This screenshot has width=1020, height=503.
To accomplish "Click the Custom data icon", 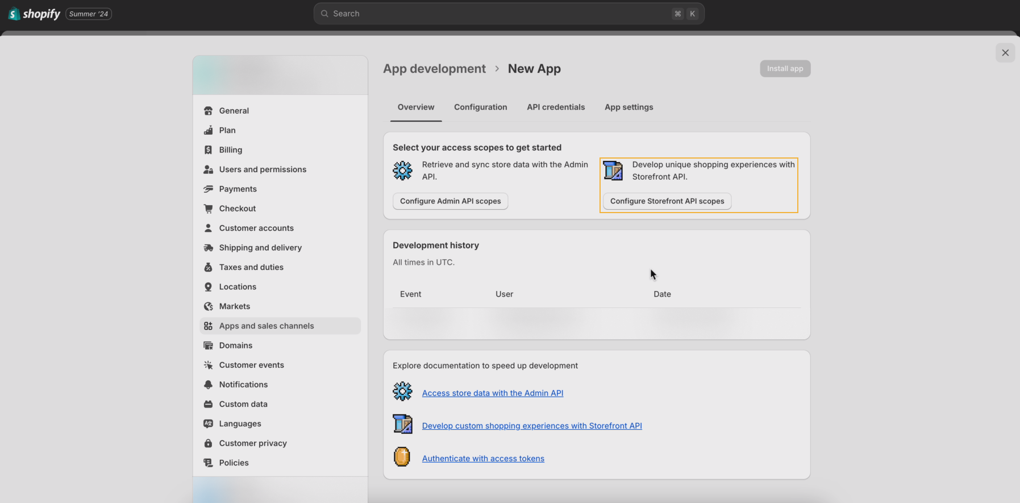I will tap(208, 404).
